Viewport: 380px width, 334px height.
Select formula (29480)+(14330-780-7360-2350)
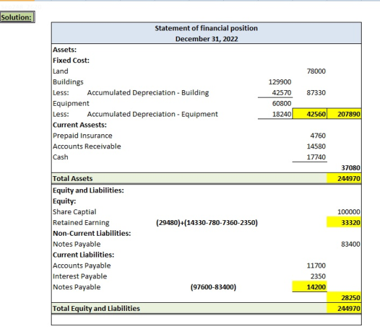point(207,222)
